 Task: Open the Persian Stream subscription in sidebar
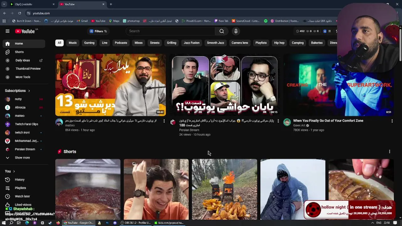coord(24,149)
